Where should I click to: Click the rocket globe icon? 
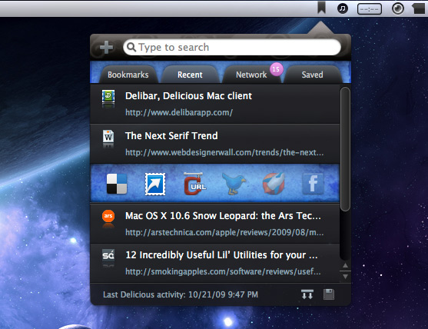(x=274, y=184)
